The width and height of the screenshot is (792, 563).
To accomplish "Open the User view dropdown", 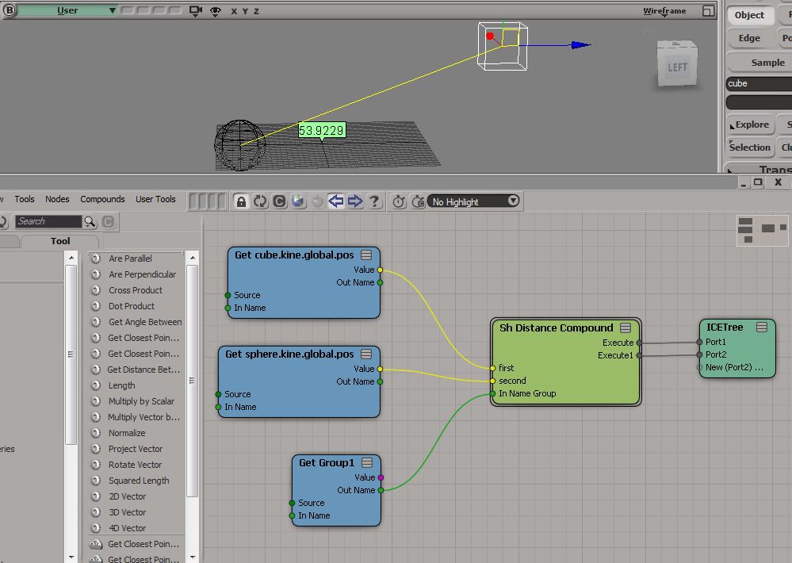I will point(67,11).
